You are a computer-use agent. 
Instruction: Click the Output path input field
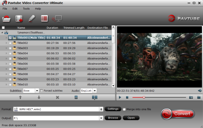pos(56,118)
